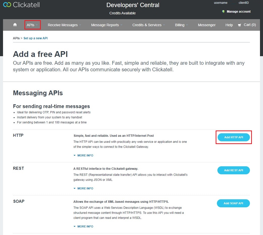Click 'Simple, fast and reliable' HTTP description

[114, 136]
